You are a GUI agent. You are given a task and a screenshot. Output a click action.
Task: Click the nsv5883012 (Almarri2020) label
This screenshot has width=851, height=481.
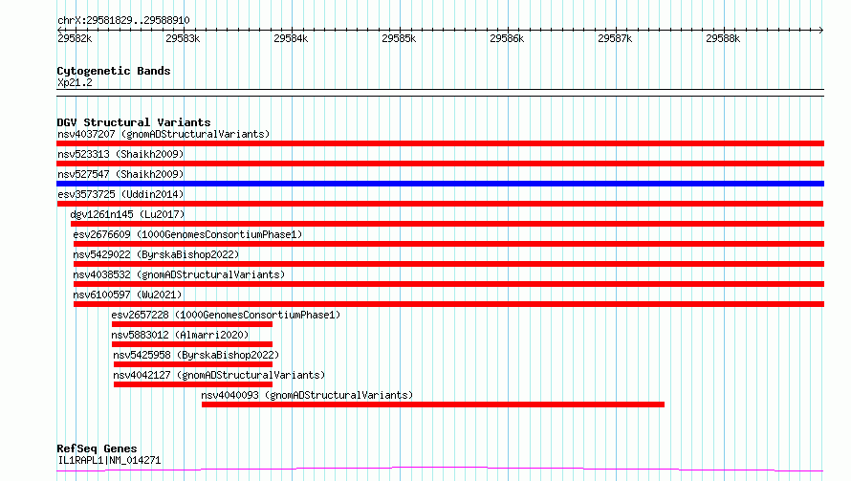pos(180,335)
